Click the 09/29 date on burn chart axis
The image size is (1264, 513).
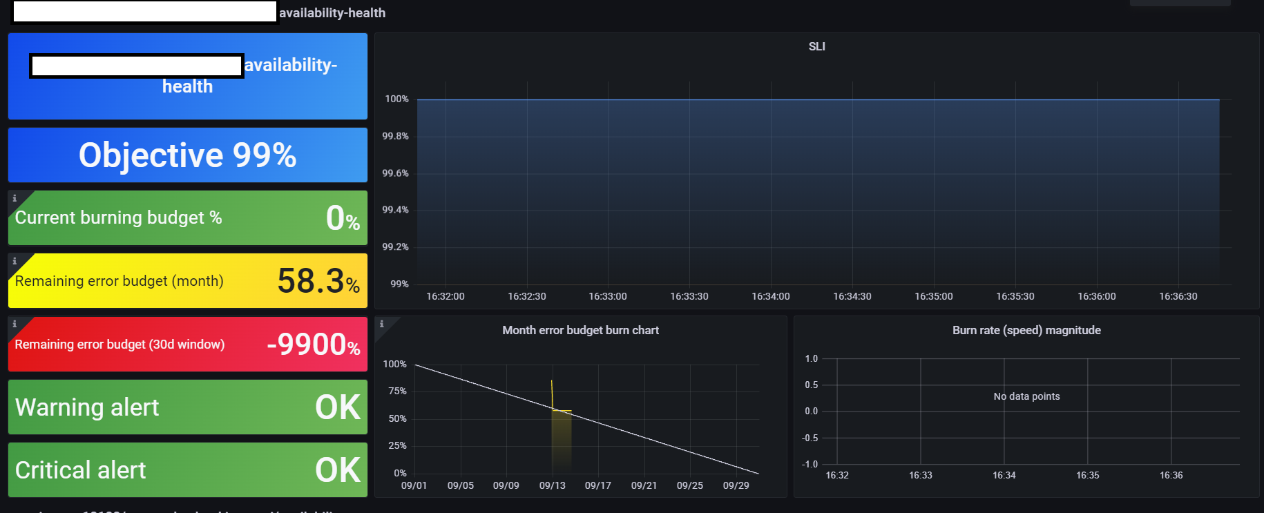coord(736,485)
